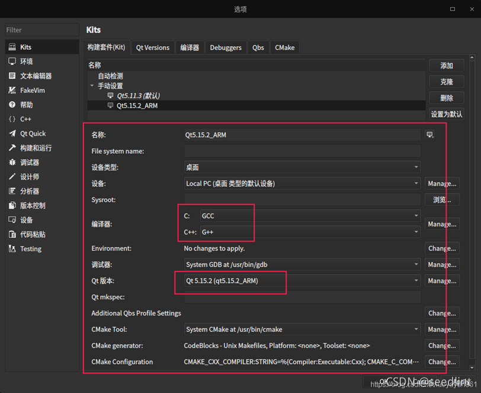The image size is (481, 393).
Task: Open the Testing flask icon category
Action: (12, 249)
